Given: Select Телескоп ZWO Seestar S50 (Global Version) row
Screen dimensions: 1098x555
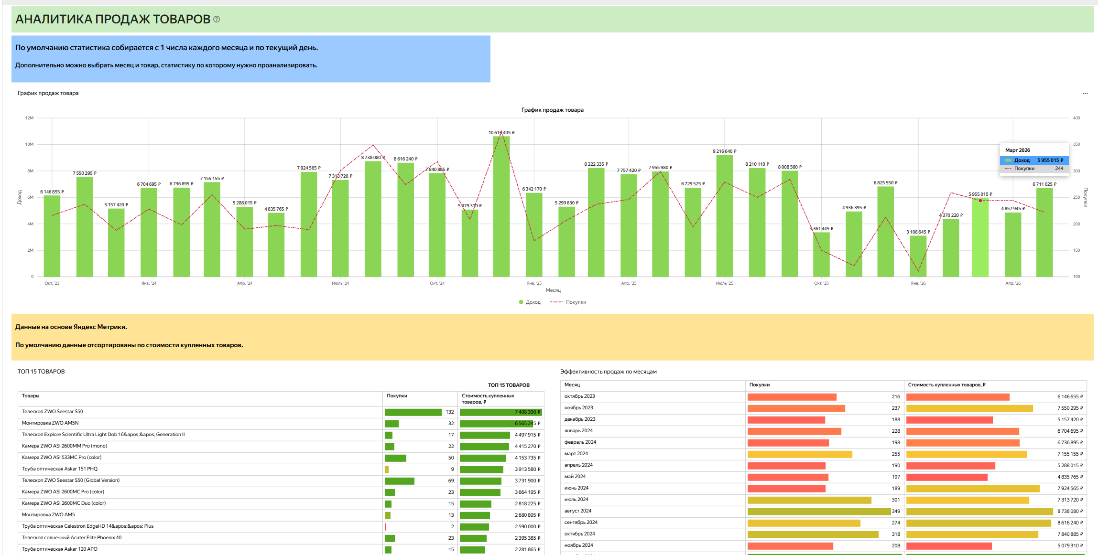Looking at the screenshot, I should point(281,480).
